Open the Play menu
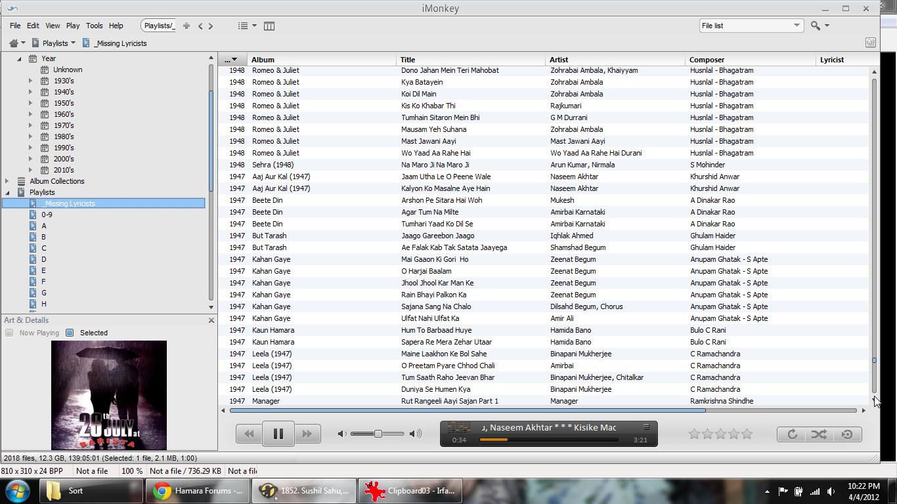Viewport: 897px width, 504px height. pos(73,26)
